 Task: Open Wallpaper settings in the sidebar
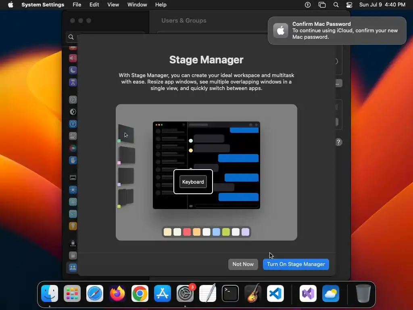(73, 202)
